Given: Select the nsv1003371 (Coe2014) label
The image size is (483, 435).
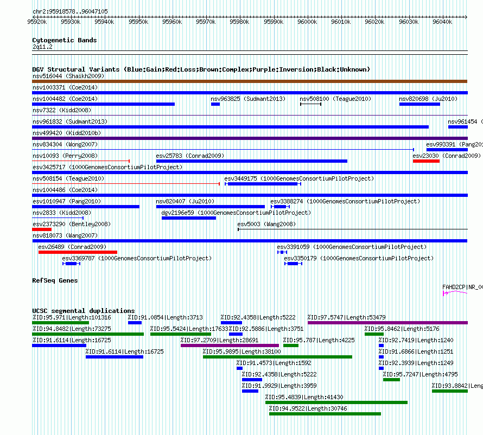Looking at the screenshot, I should click(x=65, y=87).
